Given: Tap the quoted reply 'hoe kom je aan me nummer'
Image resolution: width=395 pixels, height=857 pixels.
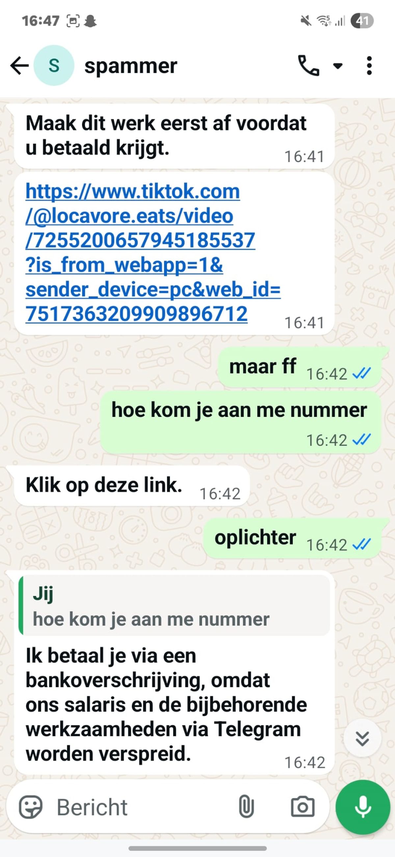Looking at the screenshot, I should point(174,605).
